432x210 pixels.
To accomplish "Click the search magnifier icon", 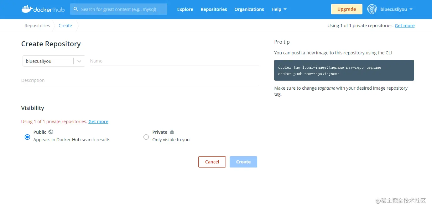I will [x=76, y=9].
